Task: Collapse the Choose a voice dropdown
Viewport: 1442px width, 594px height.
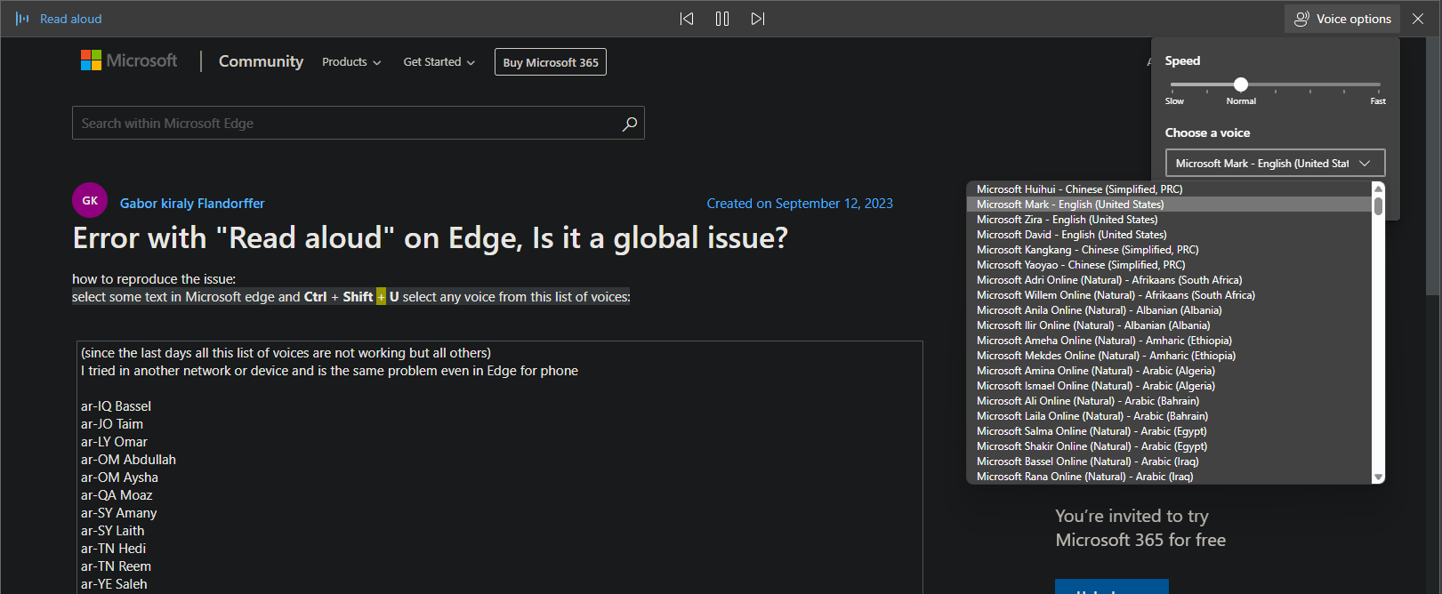Action: pyautogui.click(x=1275, y=163)
